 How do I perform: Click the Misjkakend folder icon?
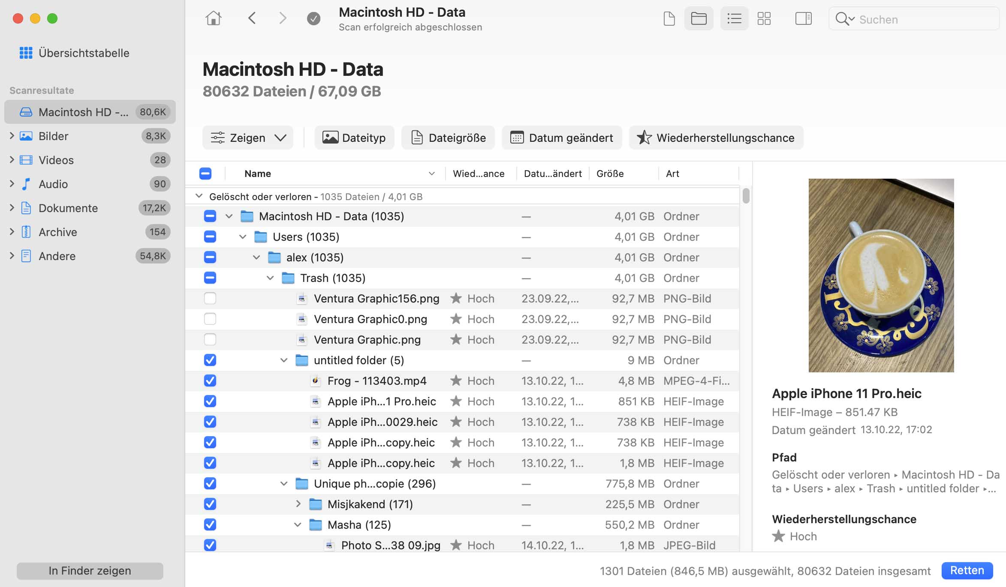pos(316,504)
